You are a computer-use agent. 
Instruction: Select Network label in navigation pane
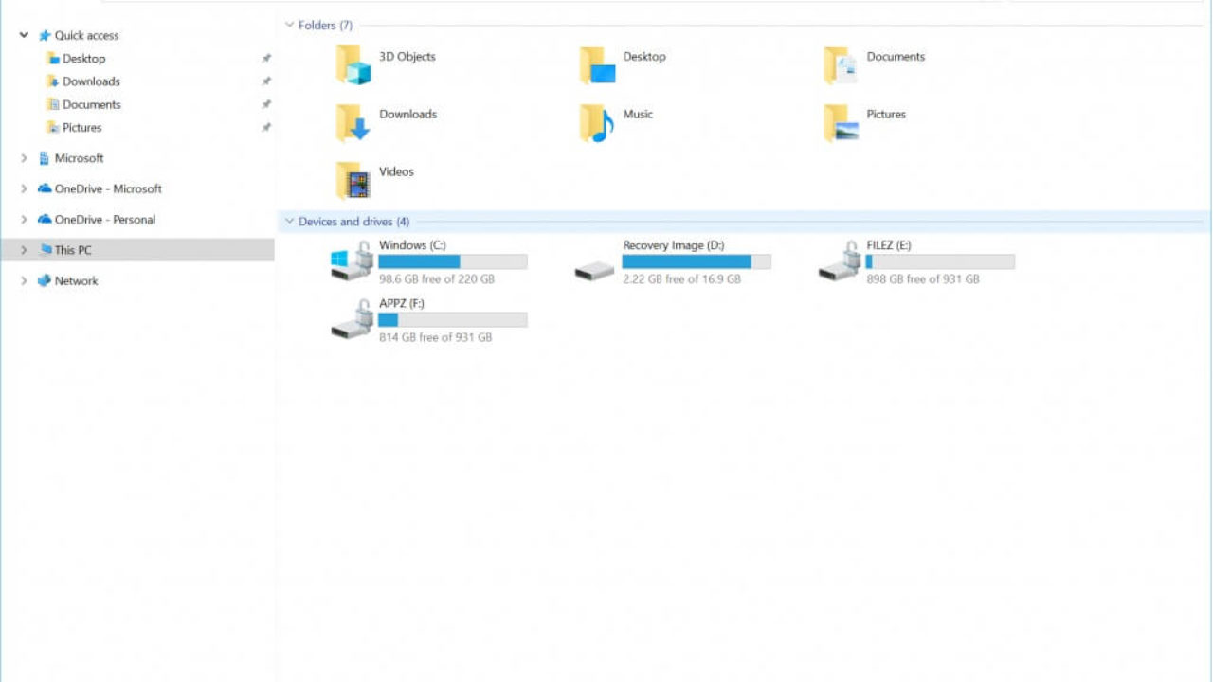[x=76, y=281]
